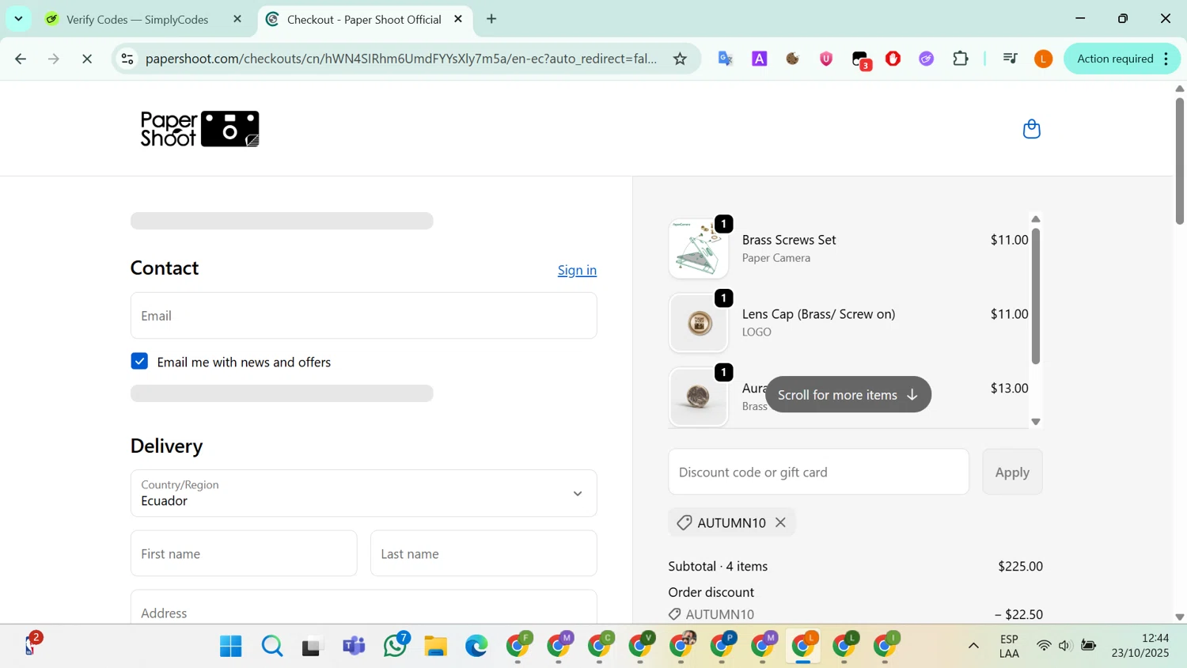
Task: Open Windows Search from the taskbar
Action: [x=271, y=646]
